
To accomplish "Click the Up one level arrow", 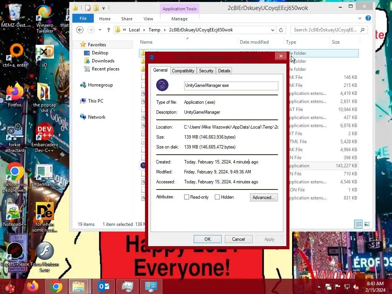I will [x=108, y=30].
